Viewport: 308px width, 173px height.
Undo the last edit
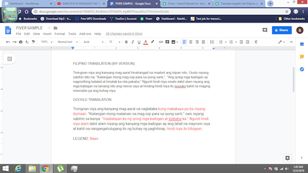tap(8, 42)
